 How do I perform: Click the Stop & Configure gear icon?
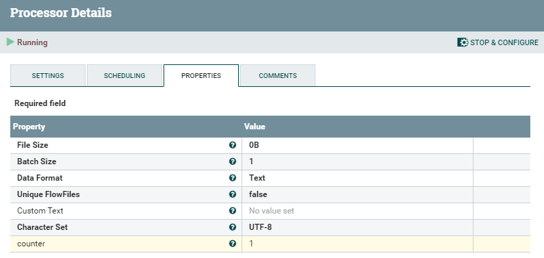pos(463,42)
